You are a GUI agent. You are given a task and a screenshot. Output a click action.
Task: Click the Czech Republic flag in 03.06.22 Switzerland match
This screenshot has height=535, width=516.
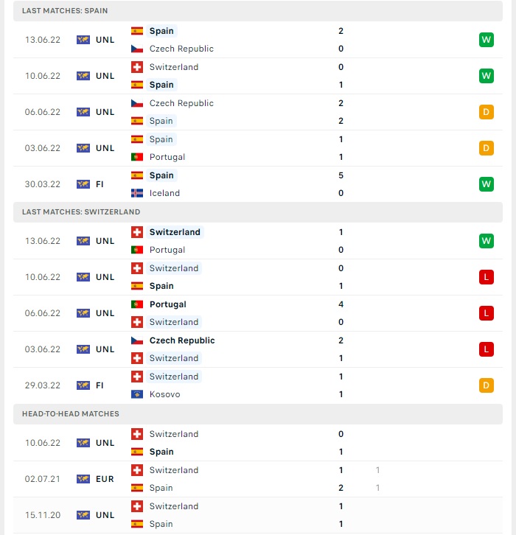pos(137,340)
